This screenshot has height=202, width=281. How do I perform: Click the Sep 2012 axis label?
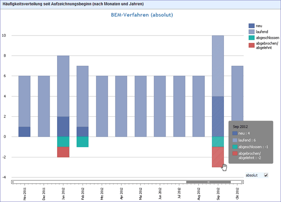(x=218, y=194)
